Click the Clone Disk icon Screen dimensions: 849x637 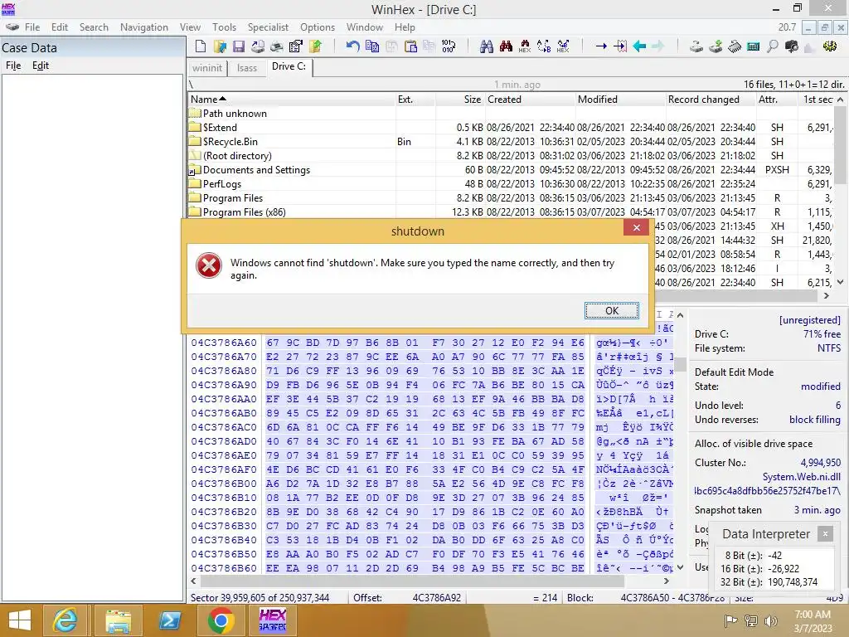(x=716, y=46)
